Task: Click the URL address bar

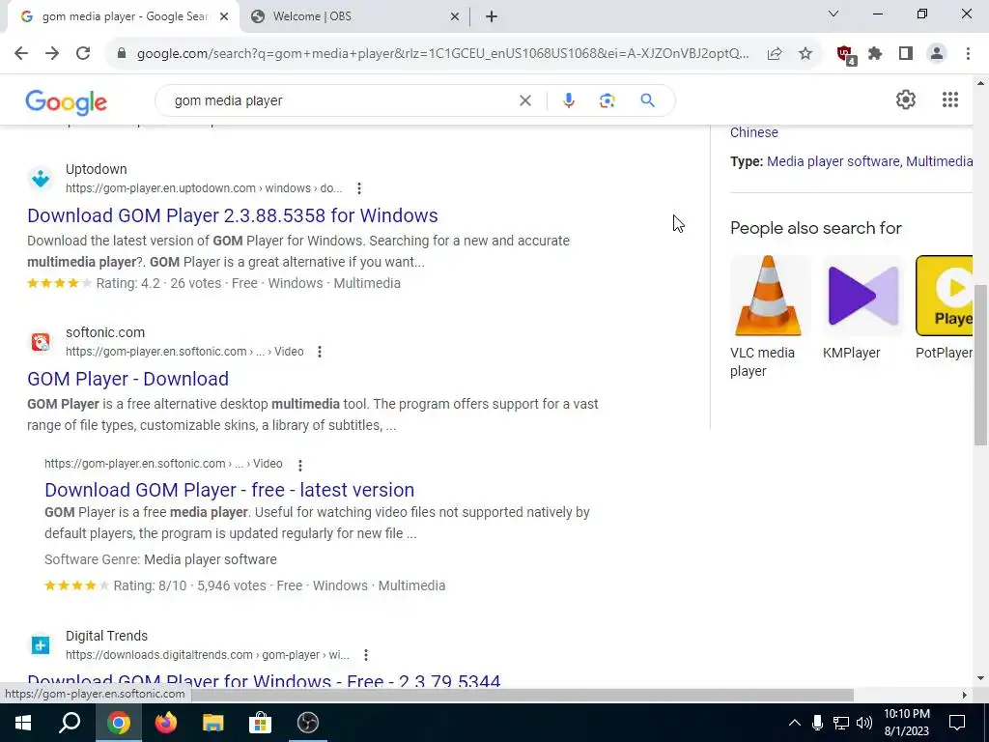Action: 441,54
